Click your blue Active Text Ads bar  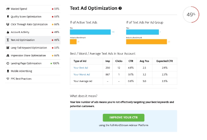pyautogui.click(x=90, y=32)
